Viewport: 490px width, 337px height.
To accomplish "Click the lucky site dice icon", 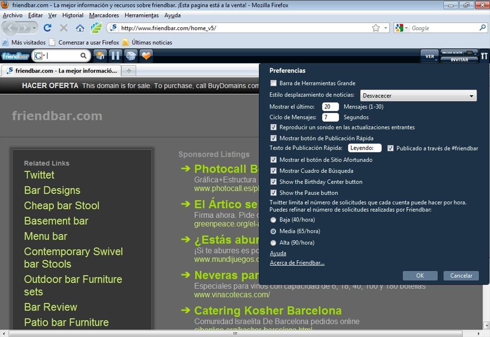I will (131, 56).
